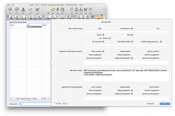Check the OSG checkbox
The image size is (175, 116).
point(103,29)
